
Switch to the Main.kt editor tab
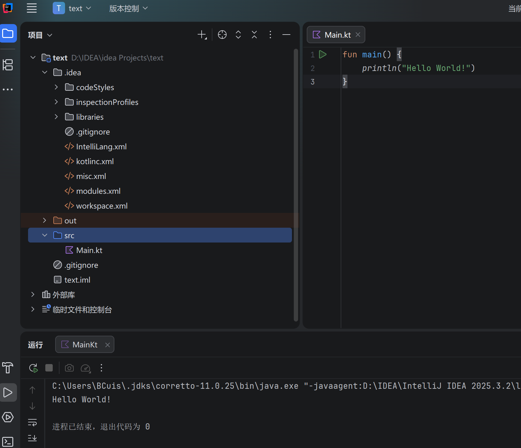pyautogui.click(x=336, y=35)
